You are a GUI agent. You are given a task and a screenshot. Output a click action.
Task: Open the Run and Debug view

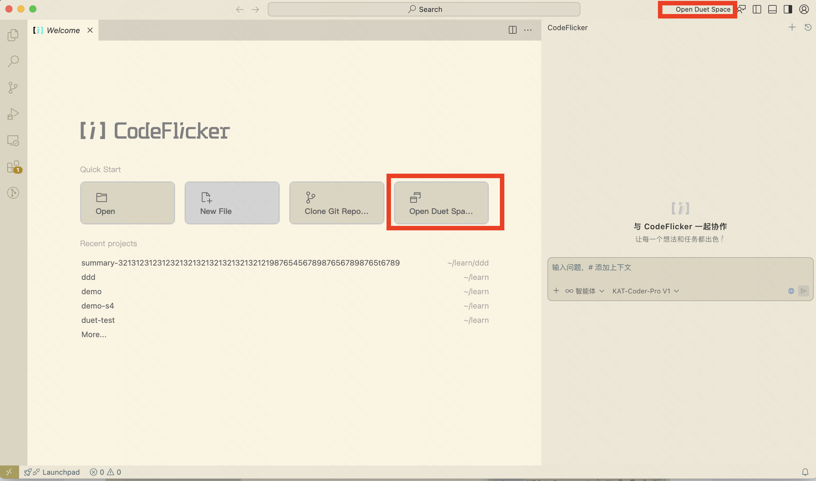point(13,114)
